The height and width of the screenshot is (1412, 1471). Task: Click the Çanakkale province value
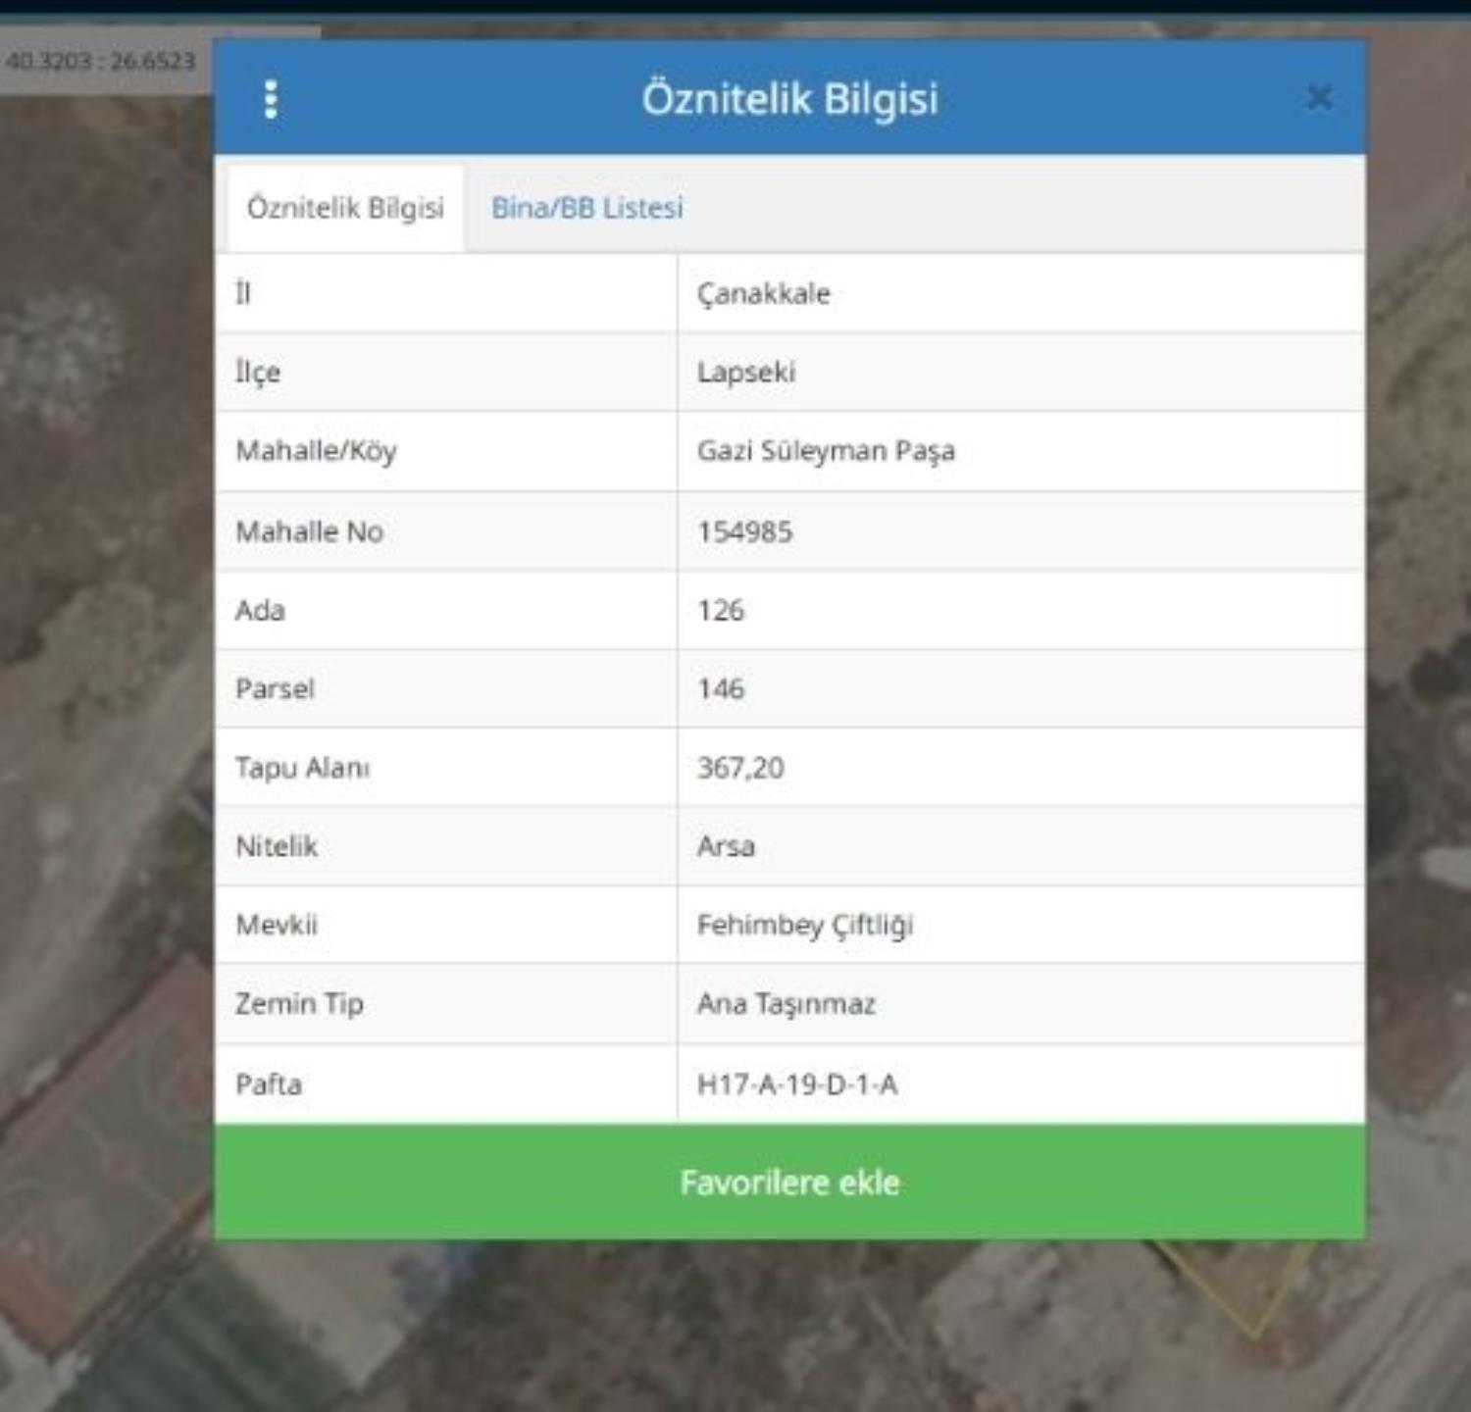763,293
